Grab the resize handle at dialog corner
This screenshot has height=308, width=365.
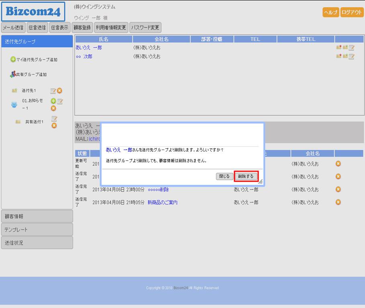[x=261, y=182]
